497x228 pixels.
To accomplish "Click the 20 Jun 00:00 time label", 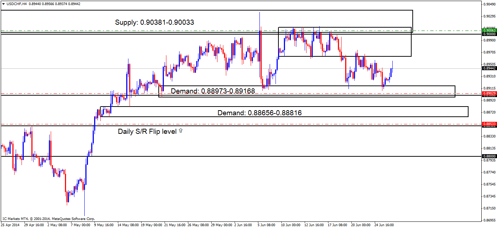I will [361, 225].
